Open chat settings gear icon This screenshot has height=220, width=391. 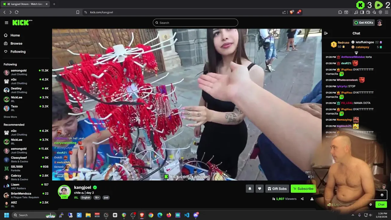click(371, 204)
